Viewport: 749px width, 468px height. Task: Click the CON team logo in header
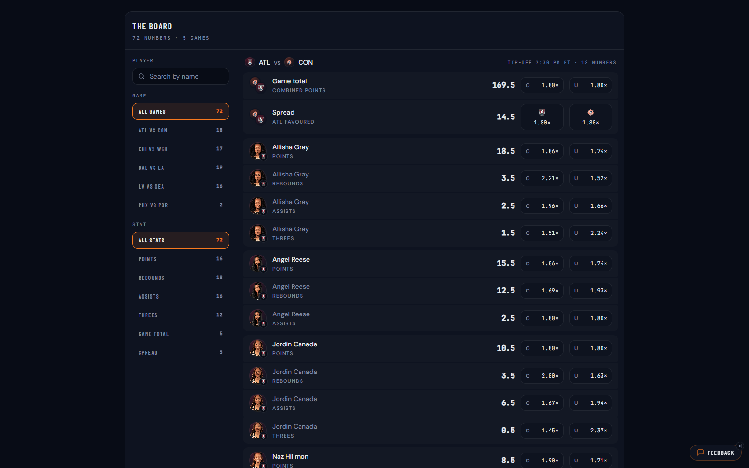tap(289, 62)
